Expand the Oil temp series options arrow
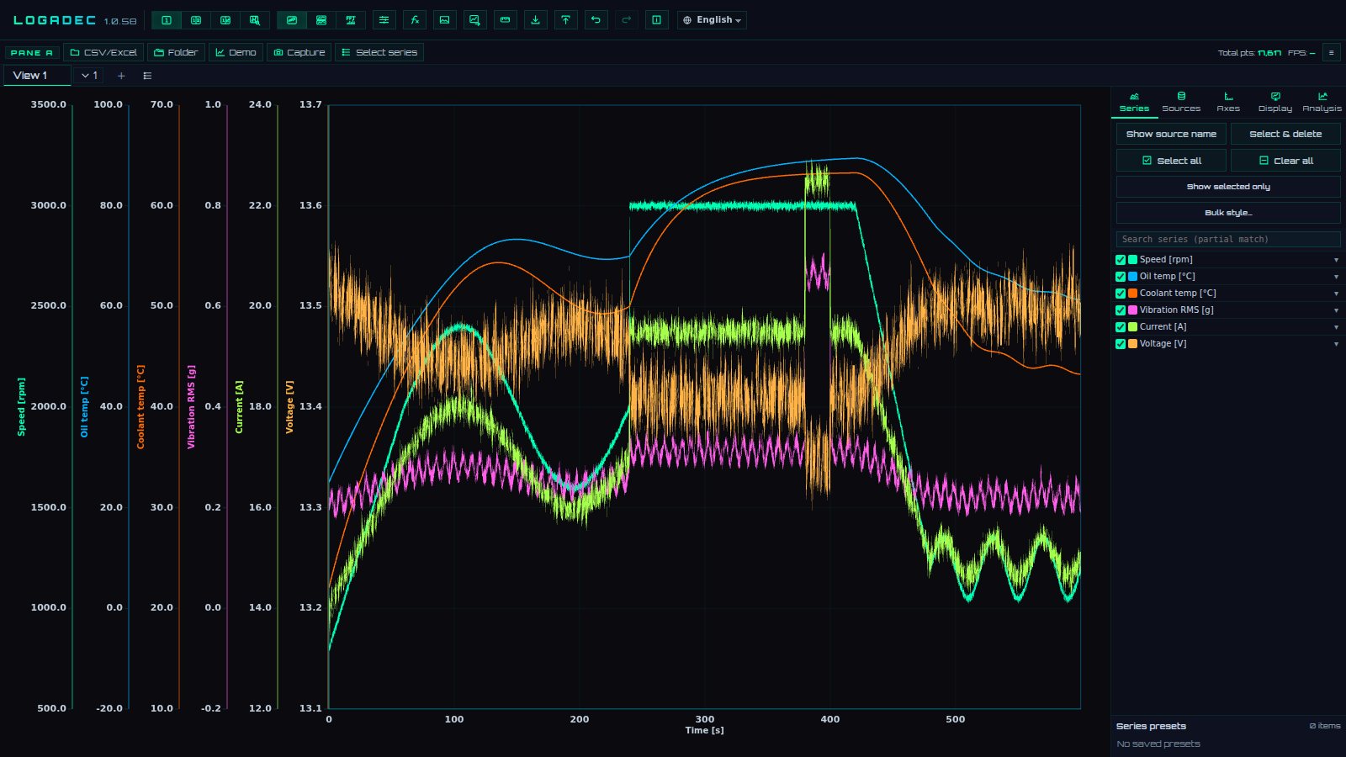The image size is (1346, 757). pos(1336,277)
